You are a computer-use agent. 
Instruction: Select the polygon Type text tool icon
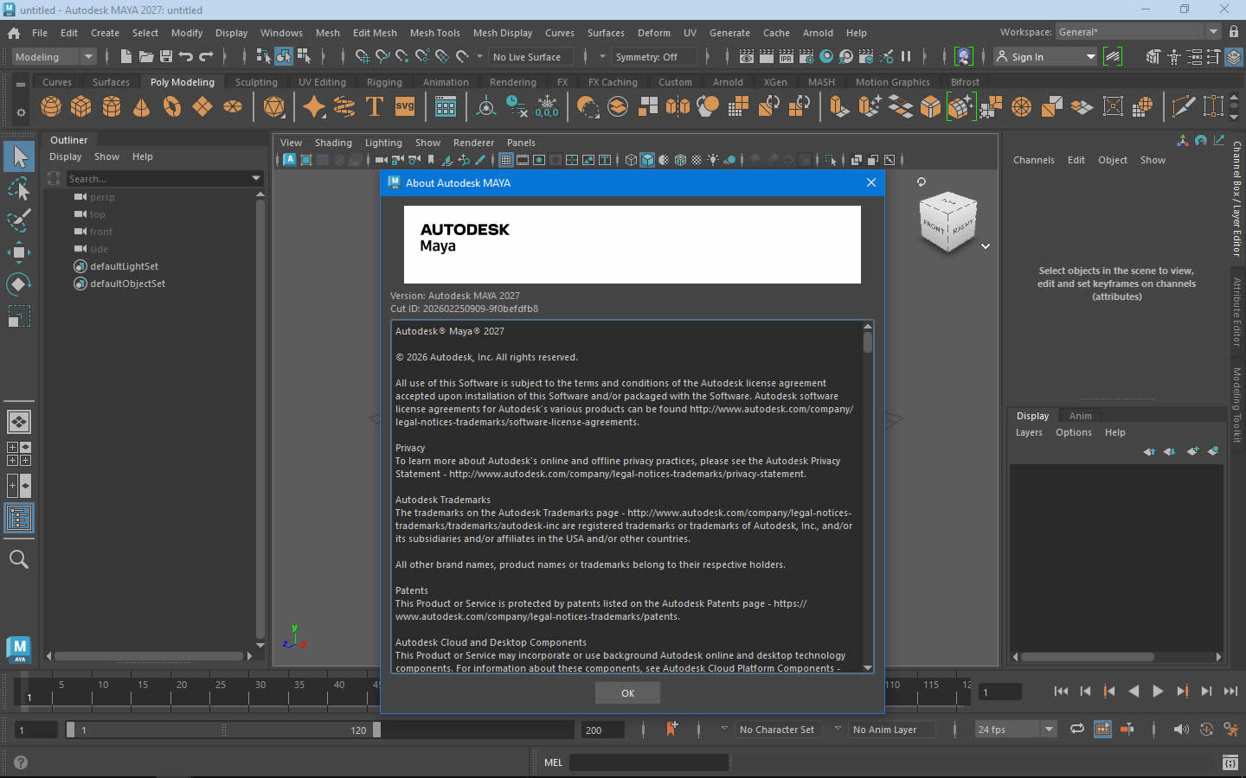375,106
